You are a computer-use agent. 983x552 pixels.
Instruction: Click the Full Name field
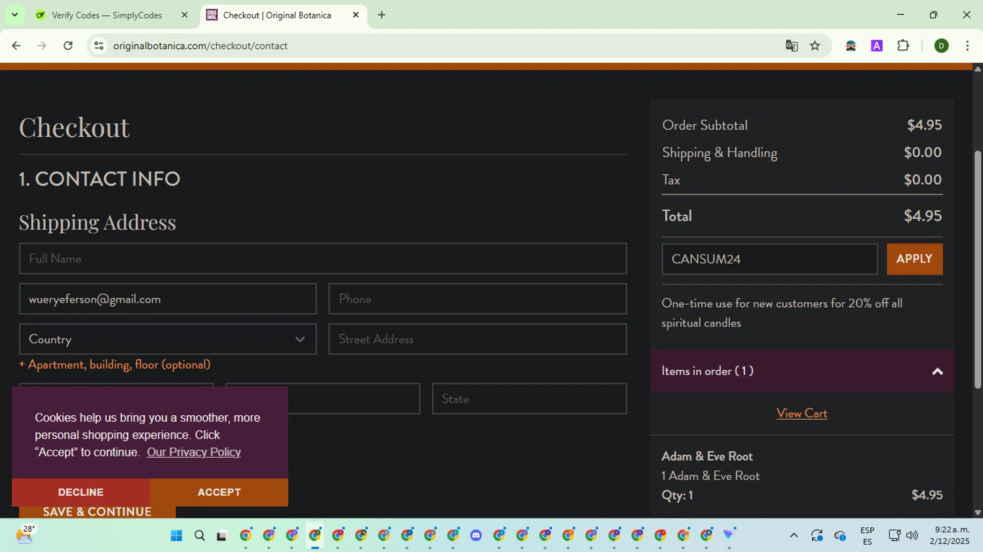pyautogui.click(x=322, y=259)
